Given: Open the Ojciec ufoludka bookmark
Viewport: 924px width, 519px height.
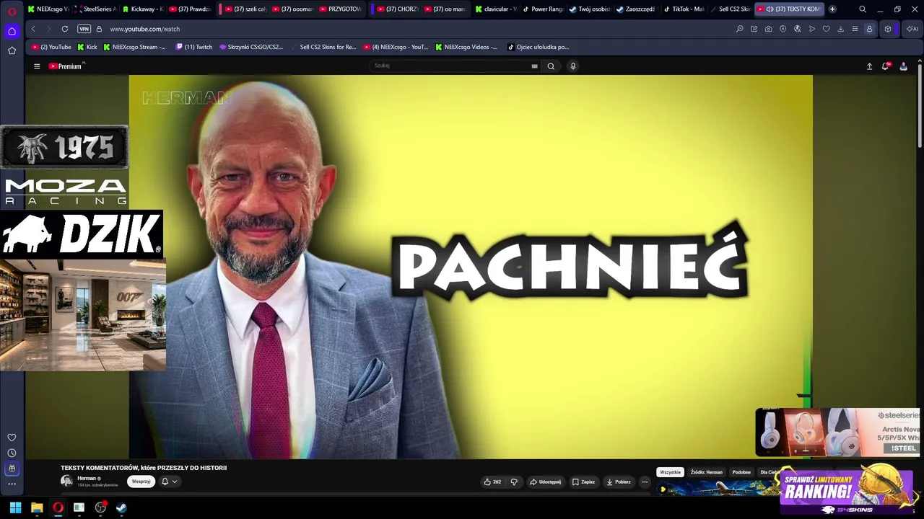Looking at the screenshot, I should (x=539, y=47).
